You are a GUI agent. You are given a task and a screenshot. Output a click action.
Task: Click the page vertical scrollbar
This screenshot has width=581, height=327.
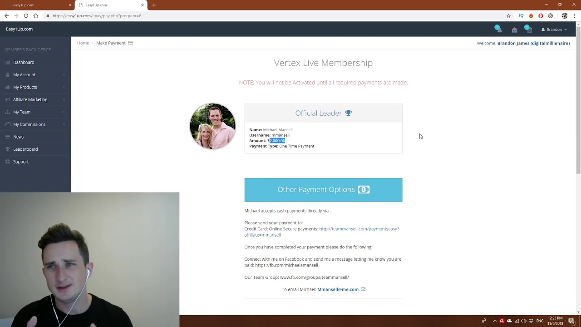click(578, 100)
